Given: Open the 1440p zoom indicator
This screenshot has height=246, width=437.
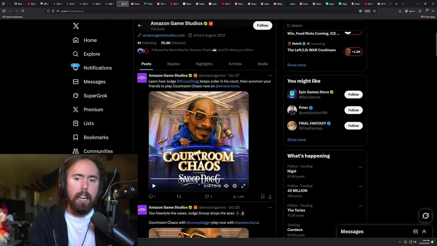Looking at the screenshot, I should [x=367, y=11].
